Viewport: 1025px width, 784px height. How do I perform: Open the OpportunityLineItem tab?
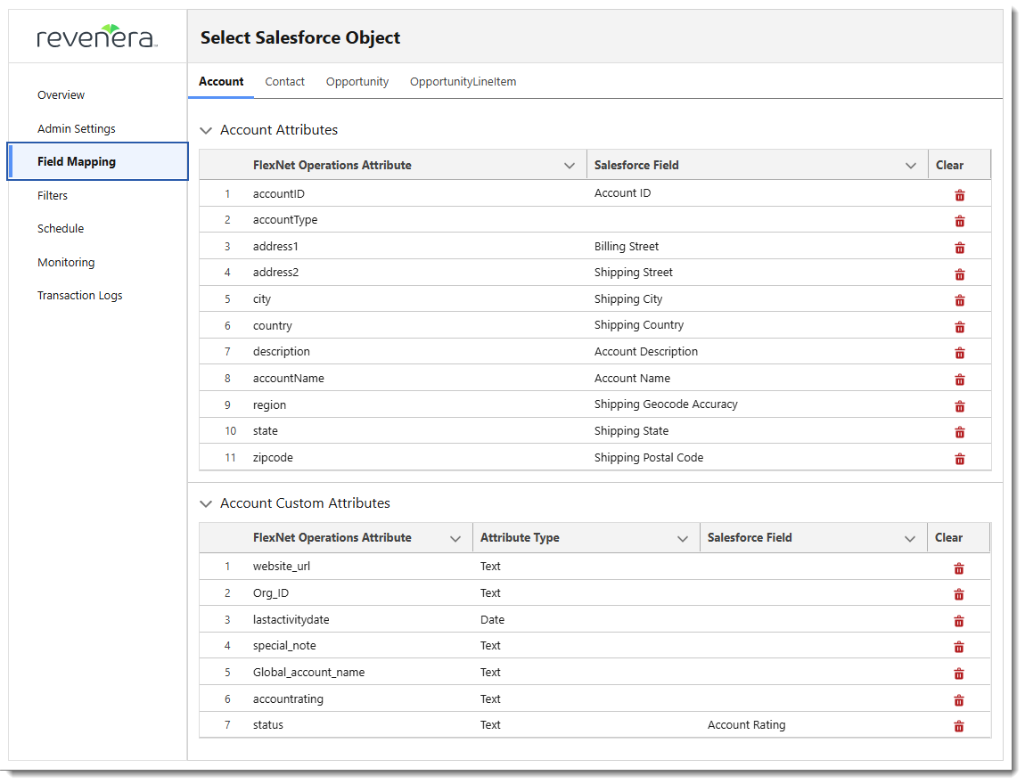[463, 82]
